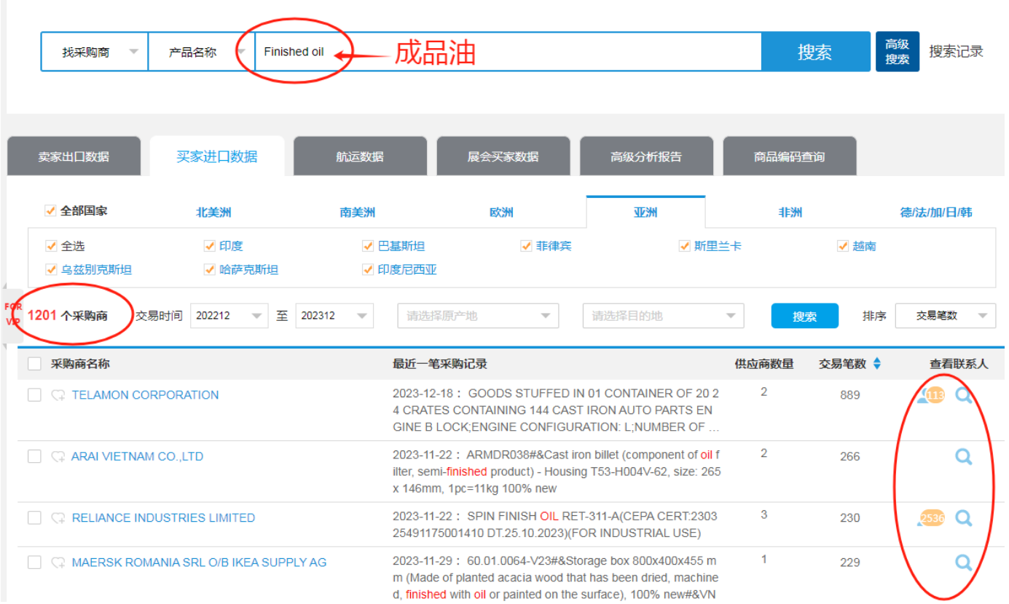Viewport: 1009px width, 604px height.
Task: Click magnifier icon for RELIANCE INDUSTRIES row
Action: click(x=963, y=518)
